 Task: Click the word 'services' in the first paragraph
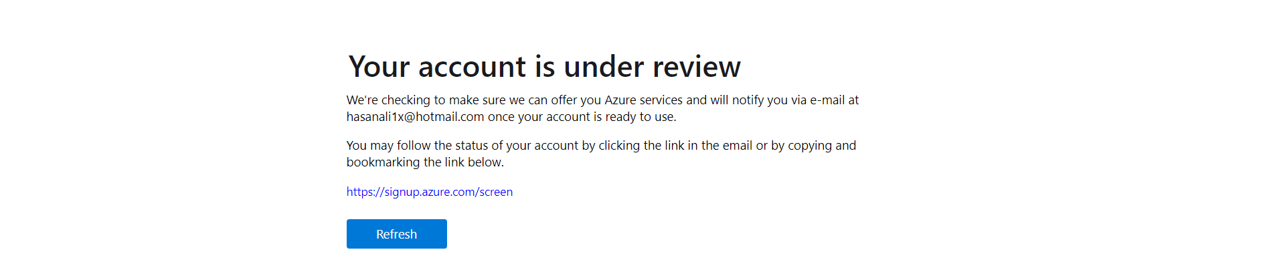(661, 100)
